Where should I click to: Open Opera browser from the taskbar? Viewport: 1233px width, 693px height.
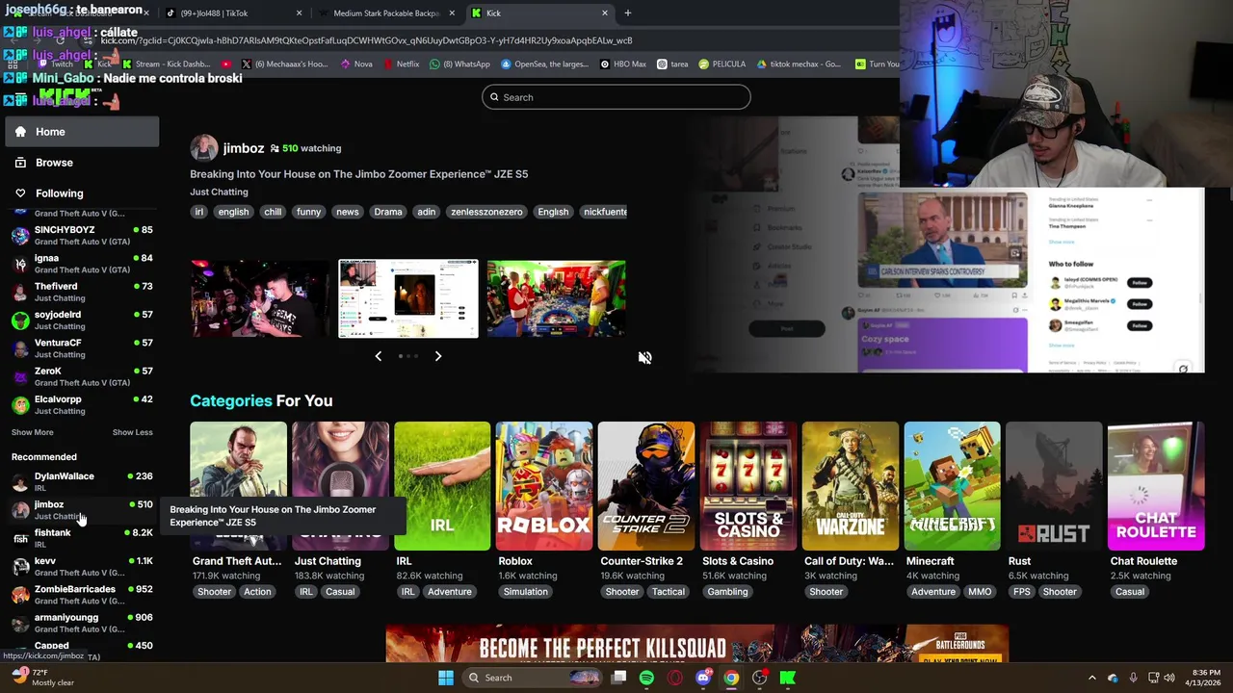(674, 678)
